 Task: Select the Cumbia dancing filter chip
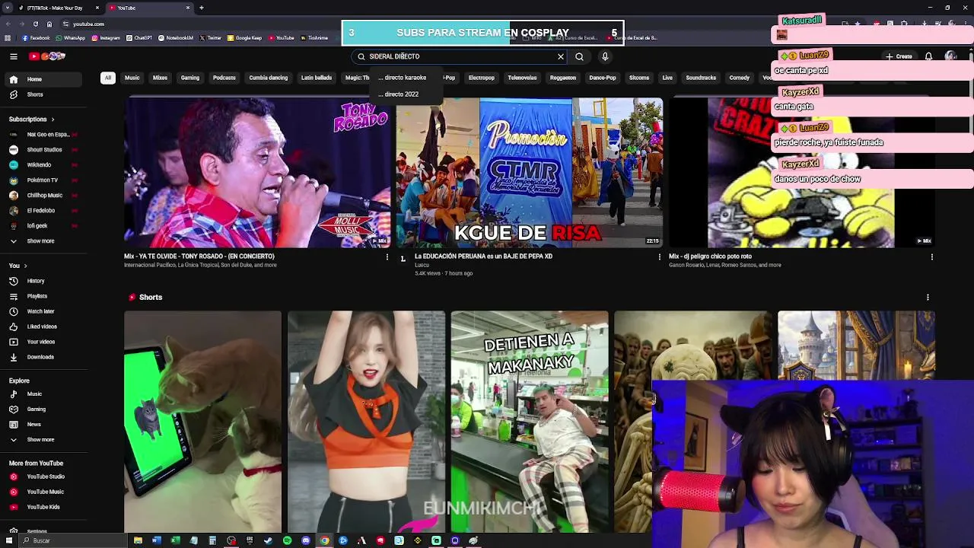coord(269,78)
